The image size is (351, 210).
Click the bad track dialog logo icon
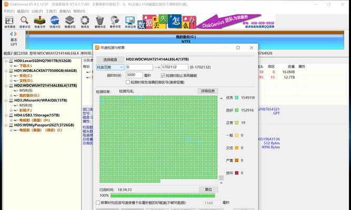point(97,48)
